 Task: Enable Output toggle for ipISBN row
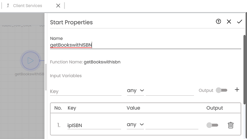click(212, 125)
